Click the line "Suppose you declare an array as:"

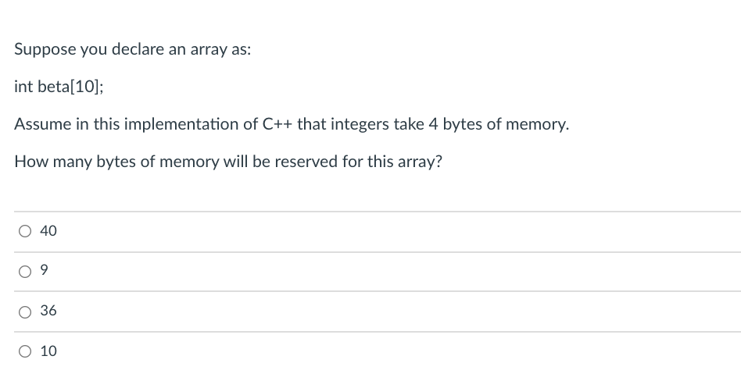tap(133, 49)
